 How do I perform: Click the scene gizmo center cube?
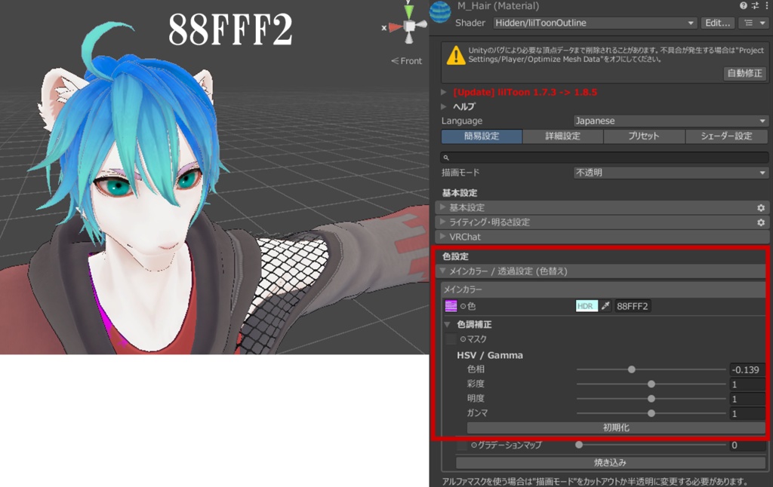(x=410, y=26)
